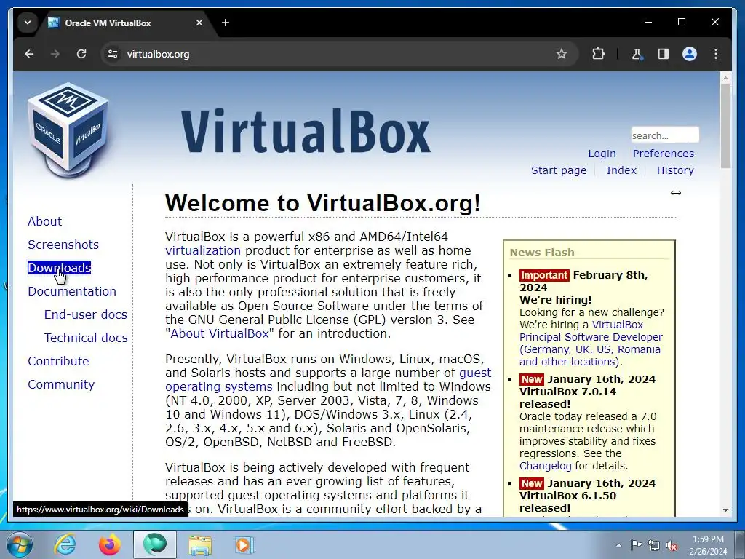Screen dimensions: 745x559
Task: Bookmark this page with star icon
Action: pyautogui.click(x=562, y=54)
